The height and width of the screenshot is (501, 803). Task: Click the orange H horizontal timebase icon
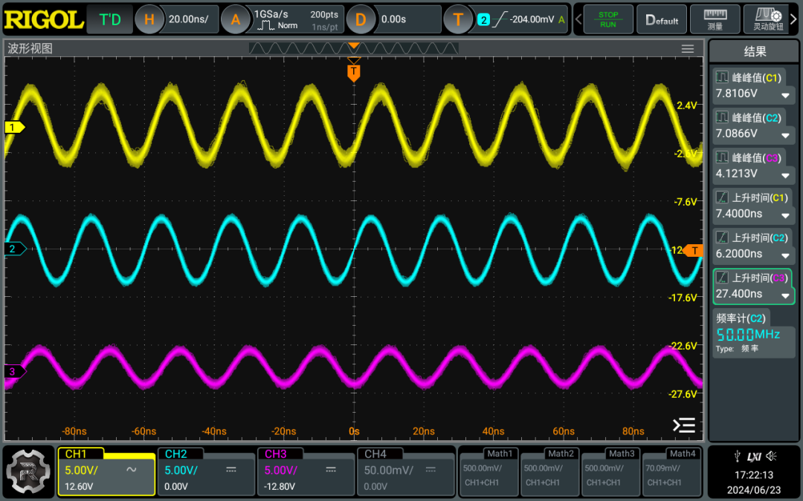pos(149,19)
